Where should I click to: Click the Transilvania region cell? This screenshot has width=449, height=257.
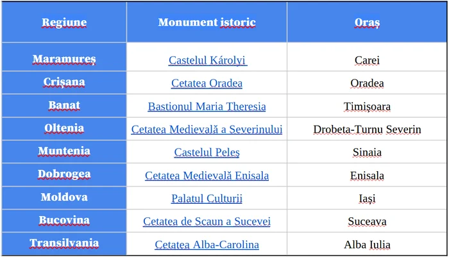coord(64,244)
